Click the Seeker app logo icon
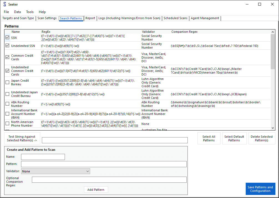 pyautogui.click(x=5, y=4)
